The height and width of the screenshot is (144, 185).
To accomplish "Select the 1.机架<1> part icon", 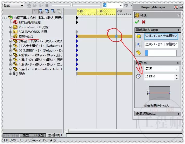I will (15, 41).
